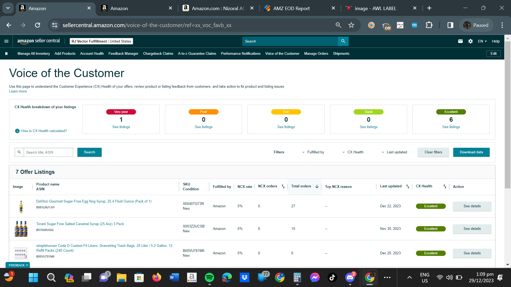Open the EN language dropdown
Viewport: 511px width, 287px height.
pyautogui.click(x=482, y=41)
